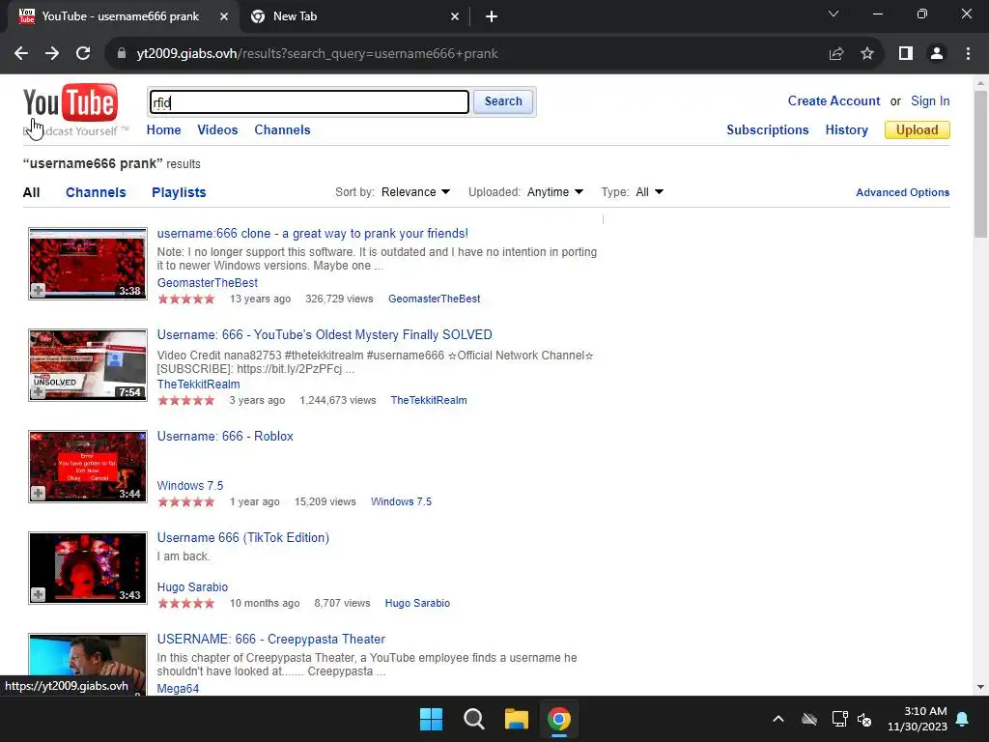Open the Videos menu item

pos(217,130)
